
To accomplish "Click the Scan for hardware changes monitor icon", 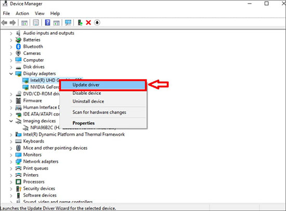I will pos(68,23).
